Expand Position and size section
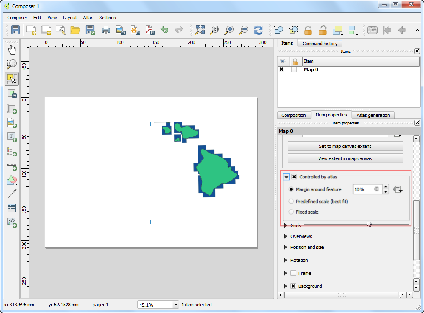 click(x=285, y=247)
